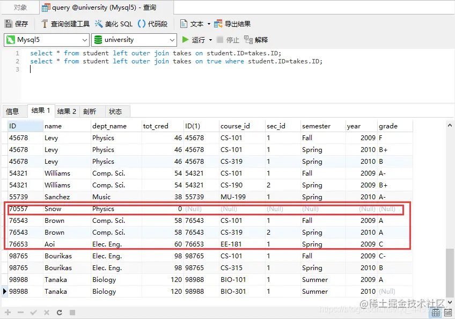Click the results vertical scrollbar thumb

(450, 273)
